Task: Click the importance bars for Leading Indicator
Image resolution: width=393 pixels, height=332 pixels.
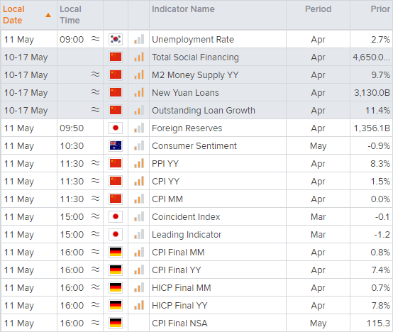Action: (139, 234)
